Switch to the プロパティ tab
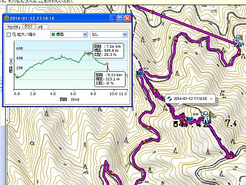246x185 pixels. [14, 27]
